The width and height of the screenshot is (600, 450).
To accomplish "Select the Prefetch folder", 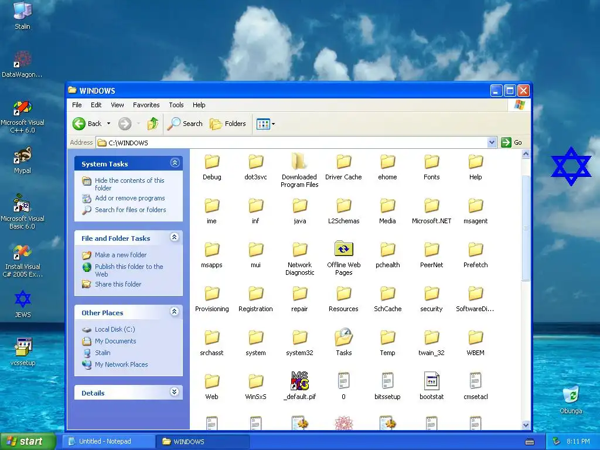I will pos(476,255).
